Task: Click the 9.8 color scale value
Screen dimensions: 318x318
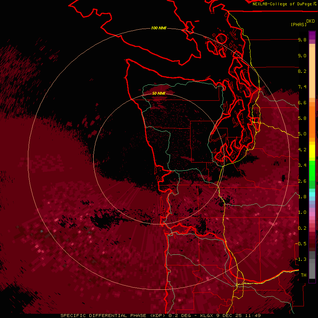Action: (x=302, y=40)
